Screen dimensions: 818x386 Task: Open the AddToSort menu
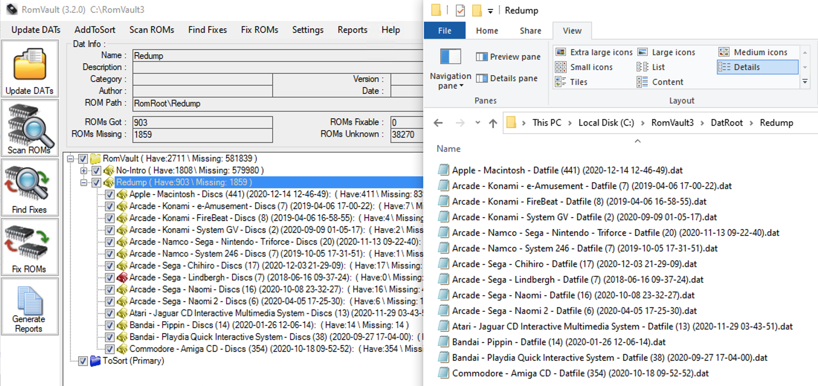95,30
